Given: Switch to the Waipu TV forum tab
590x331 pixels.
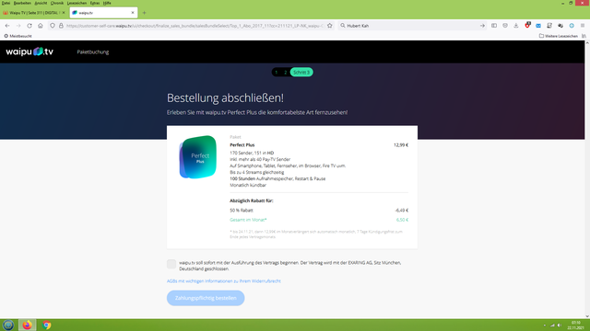Looking at the screenshot, I should coord(34,13).
